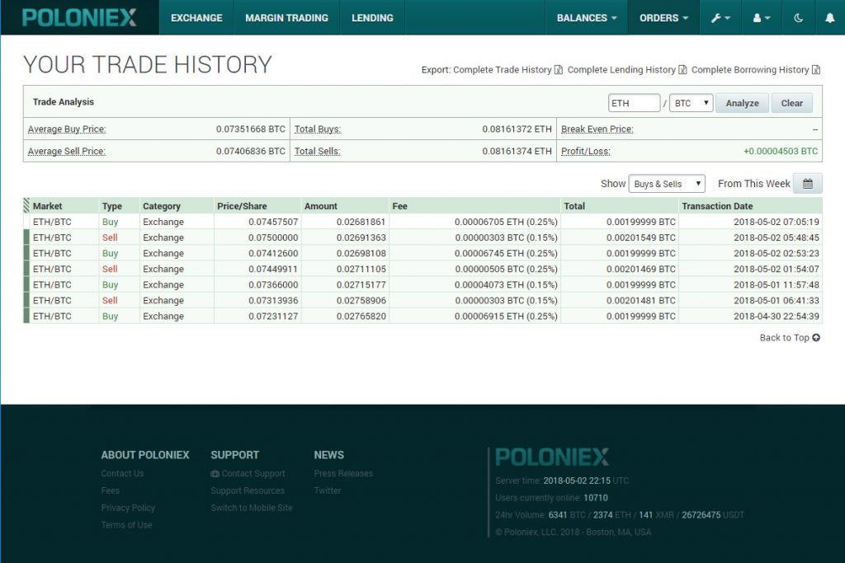
Task: Export Complete Lending History file icon
Action: point(682,69)
